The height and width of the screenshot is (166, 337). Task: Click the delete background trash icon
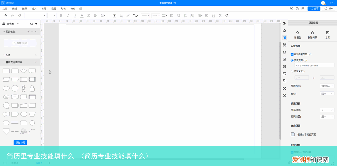click(313, 33)
